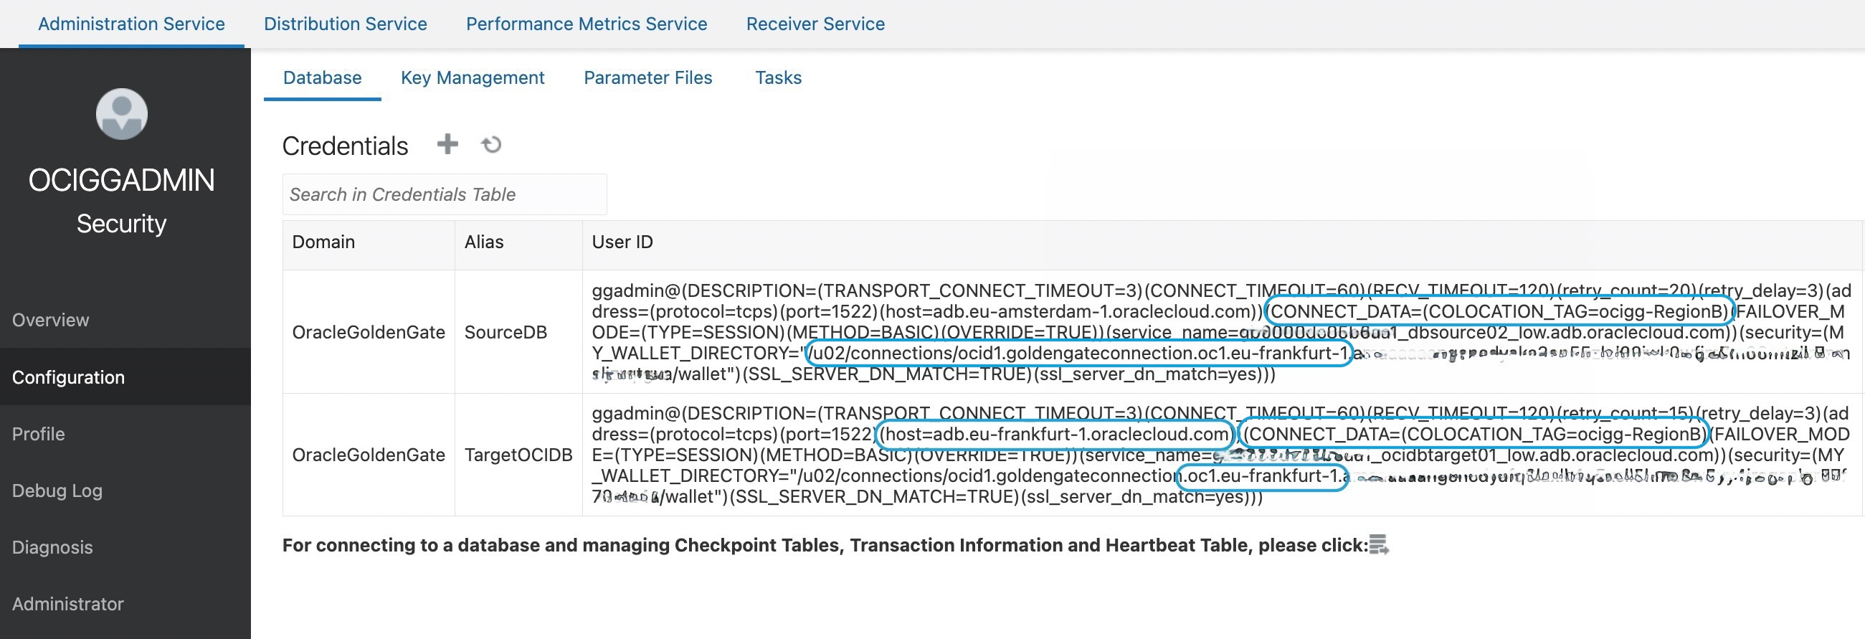
Task: Open the Key Management tab
Action: coord(472,77)
